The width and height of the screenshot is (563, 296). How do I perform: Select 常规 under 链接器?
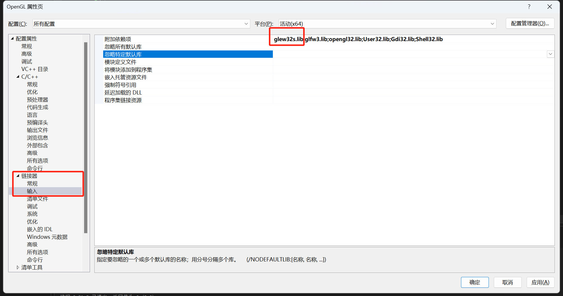click(32, 184)
